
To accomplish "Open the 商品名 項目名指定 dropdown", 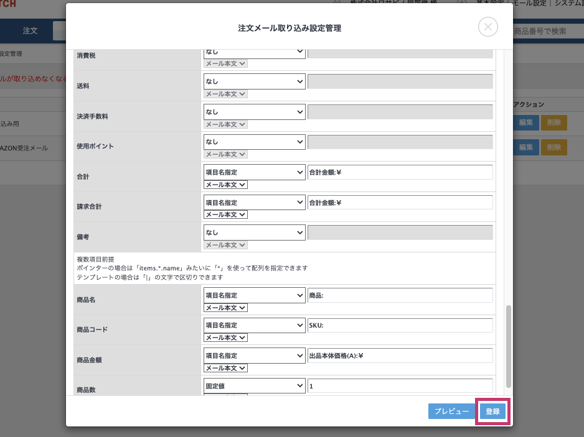I will (x=255, y=295).
